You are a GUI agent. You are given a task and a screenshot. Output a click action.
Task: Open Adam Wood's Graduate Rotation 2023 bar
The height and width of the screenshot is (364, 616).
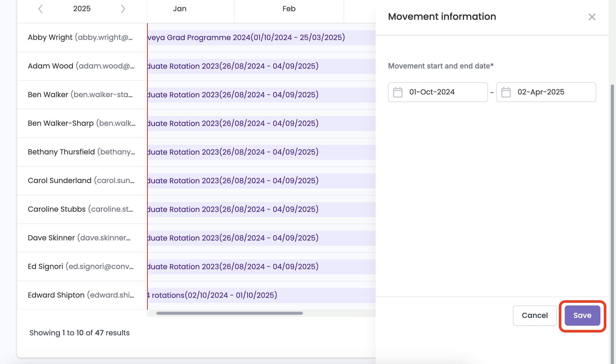(261, 66)
